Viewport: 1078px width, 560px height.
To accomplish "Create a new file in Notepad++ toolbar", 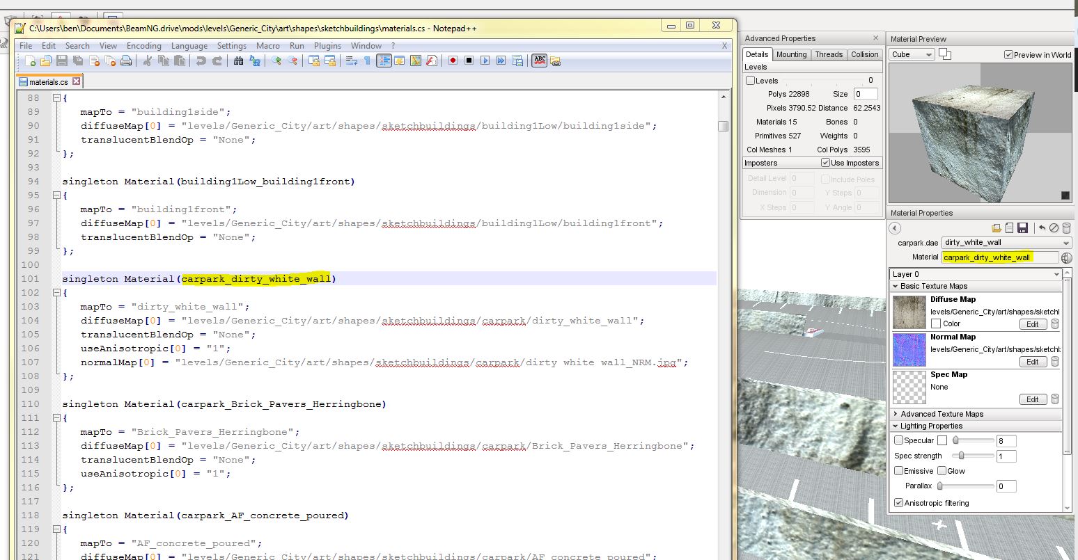I will pos(30,61).
